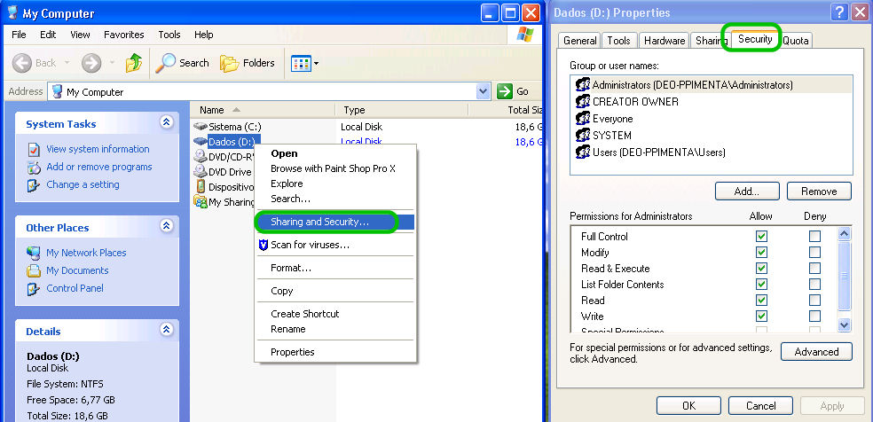
Task: Collapse the System Tasks panel
Action: click(167, 122)
